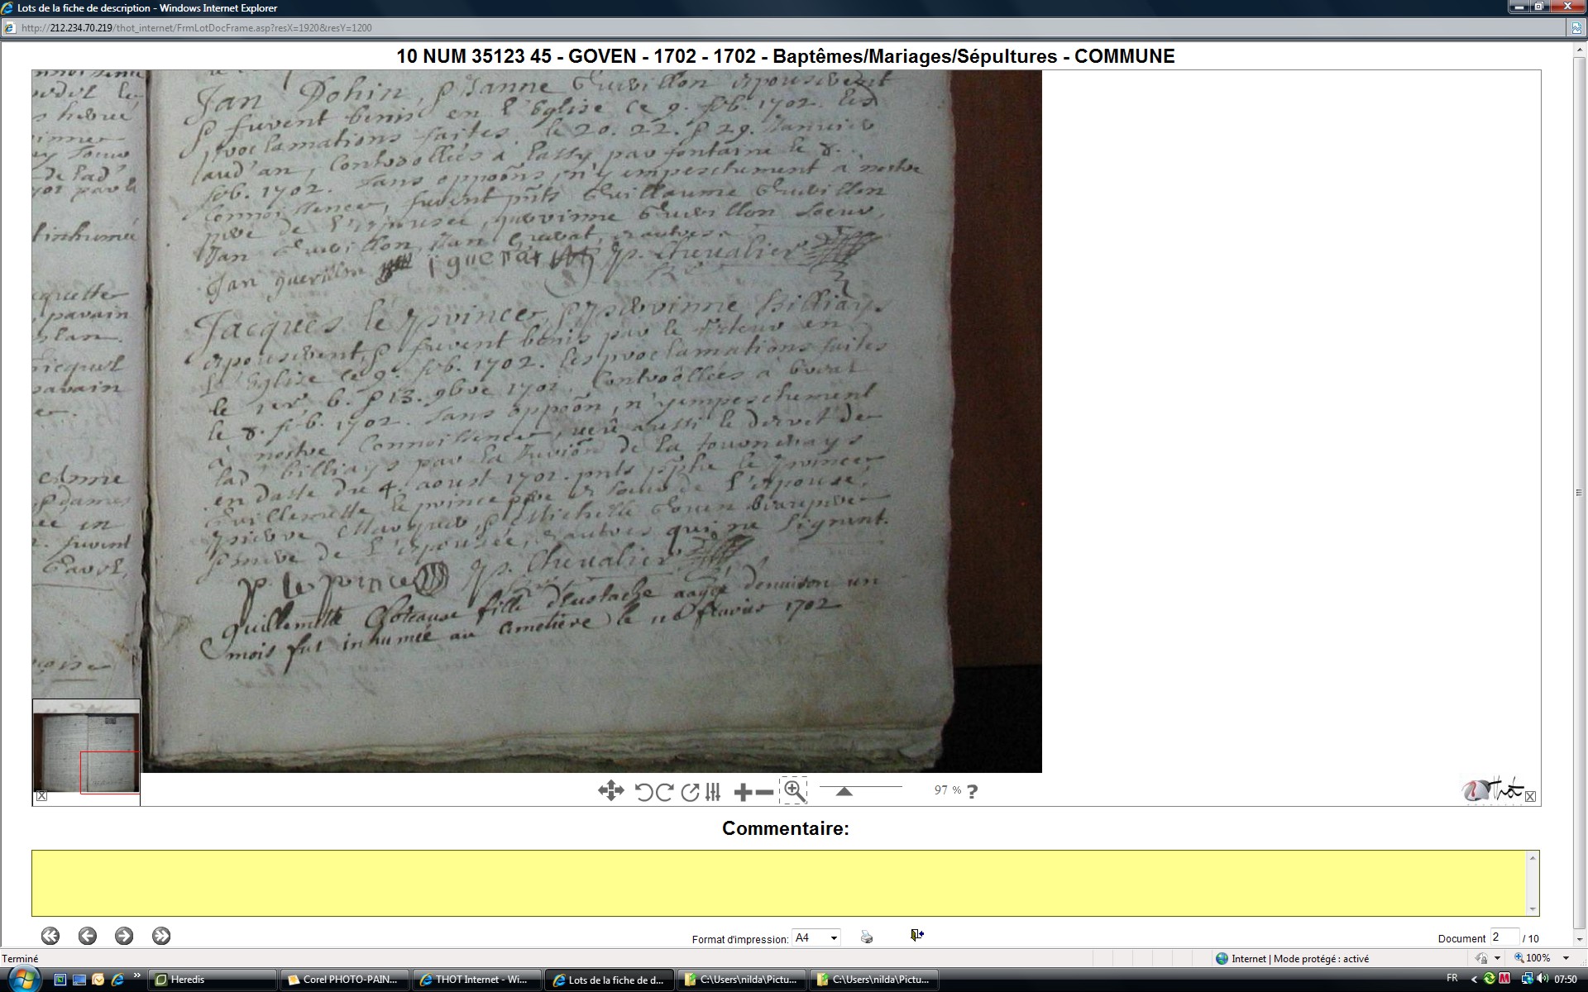Activate the magnifier zoom-region tool
Screen dimensions: 1588x992
[x=794, y=791]
